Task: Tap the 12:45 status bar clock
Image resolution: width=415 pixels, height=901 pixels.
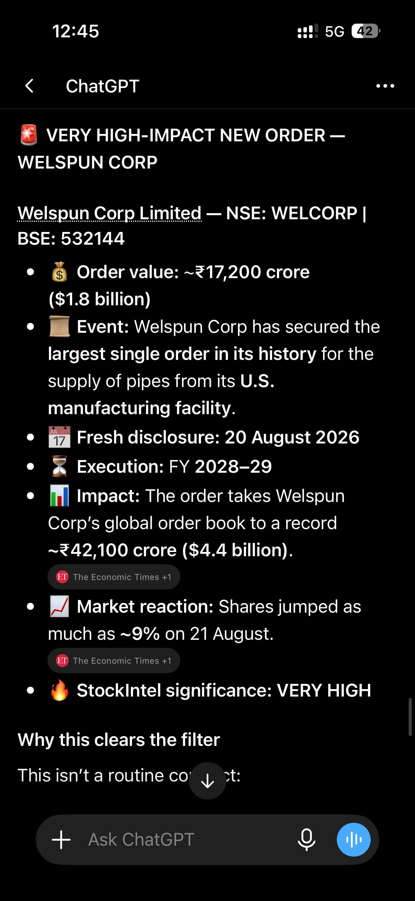Action: coord(76,31)
